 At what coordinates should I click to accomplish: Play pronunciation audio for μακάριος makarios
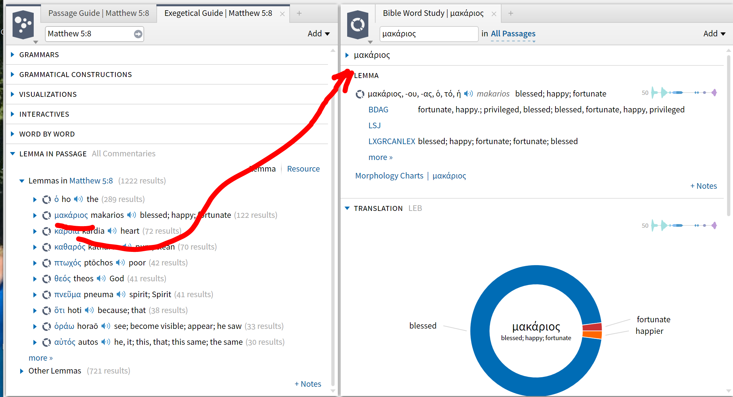(x=132, y=215)
